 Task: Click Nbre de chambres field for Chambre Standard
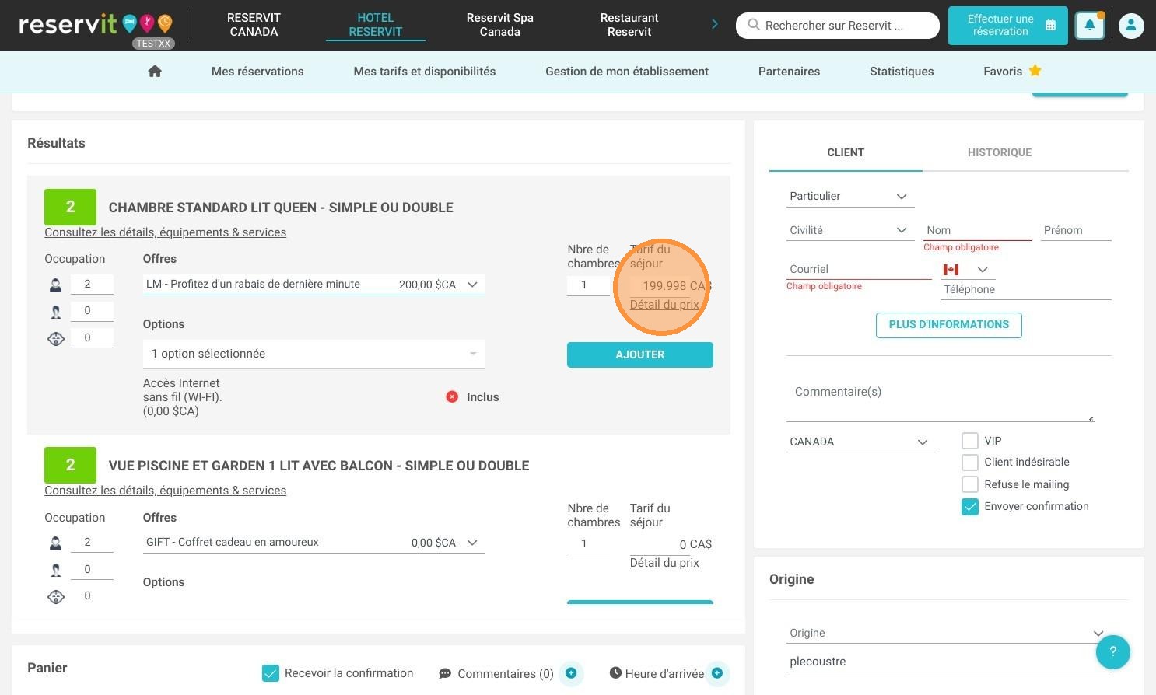tap(588, 285)
